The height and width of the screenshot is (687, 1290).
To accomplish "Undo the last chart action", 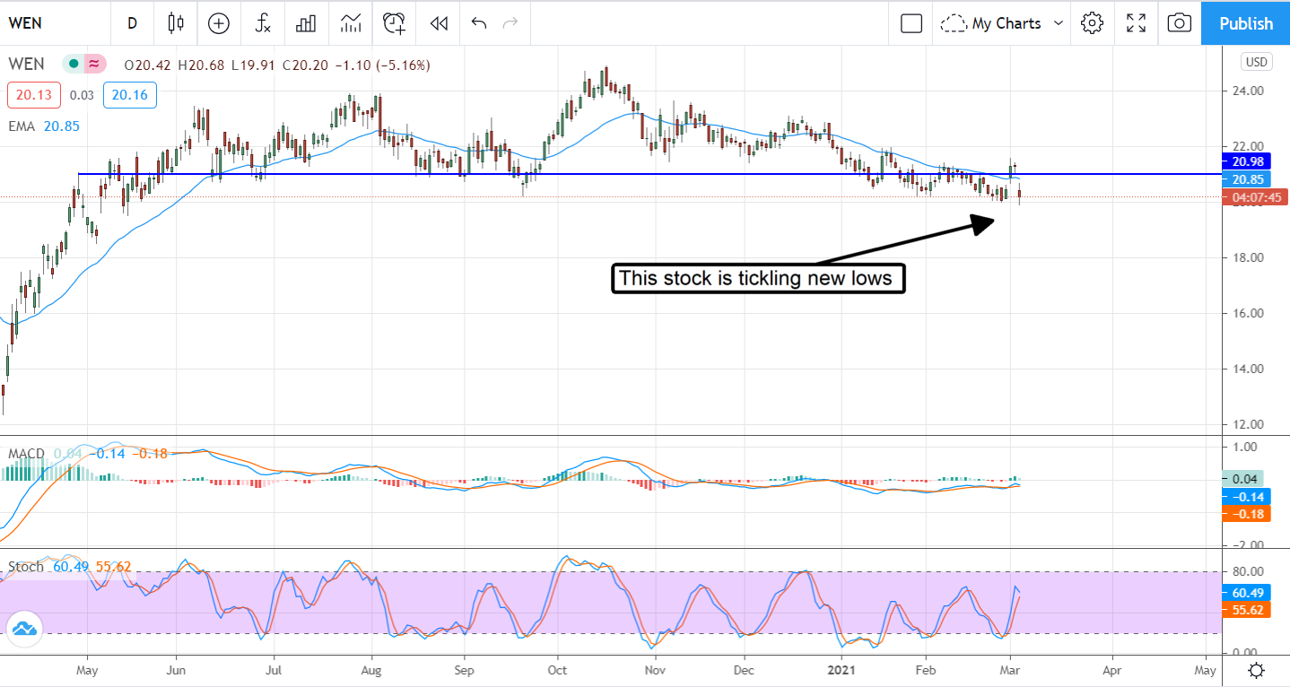I will 478,23.
